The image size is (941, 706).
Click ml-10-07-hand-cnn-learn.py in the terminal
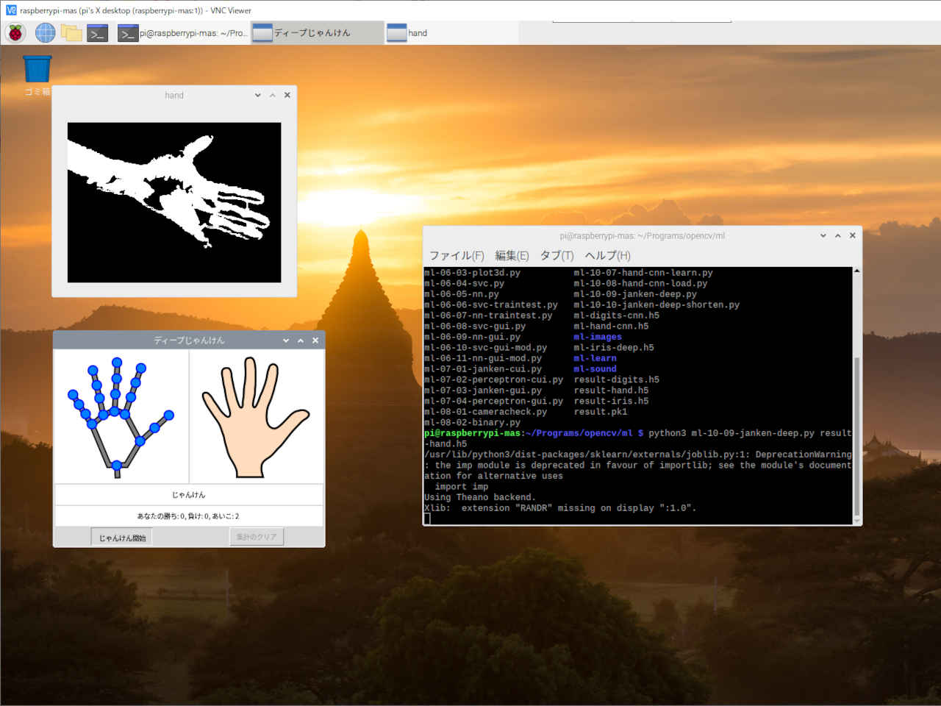[x=643, y=273]
